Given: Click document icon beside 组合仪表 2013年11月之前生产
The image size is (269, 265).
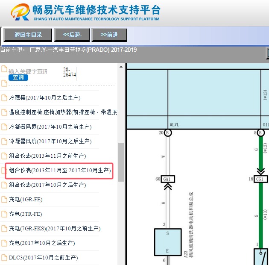Looking at the screenshot, I should tap(4, 156).
